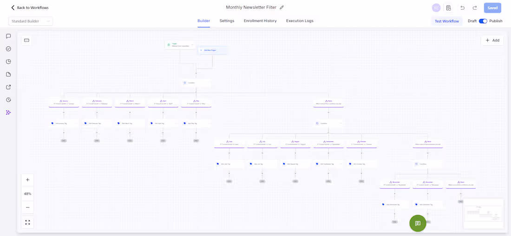The height and width of the screenshot is (236, 511).
Task: Select the September branch node
Action: tap(328, 143)
